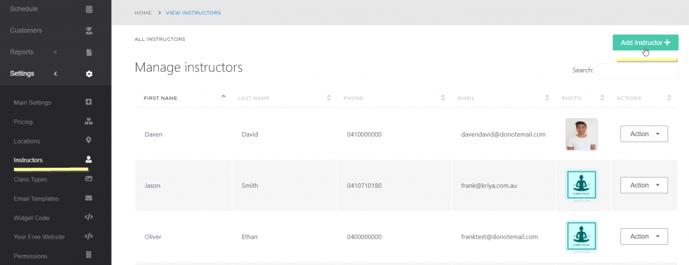Click Jason Smith's yoga logo photo
The image size is (689, 265).
581,186
